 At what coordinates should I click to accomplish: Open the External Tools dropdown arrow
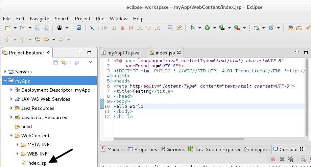click(244, 28)
